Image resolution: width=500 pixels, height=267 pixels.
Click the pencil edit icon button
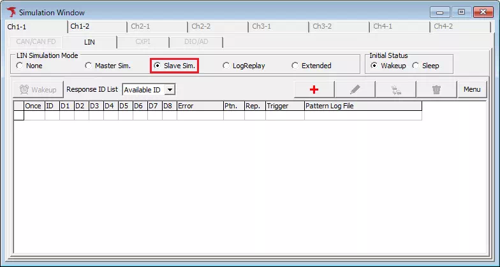coord(355,89)
